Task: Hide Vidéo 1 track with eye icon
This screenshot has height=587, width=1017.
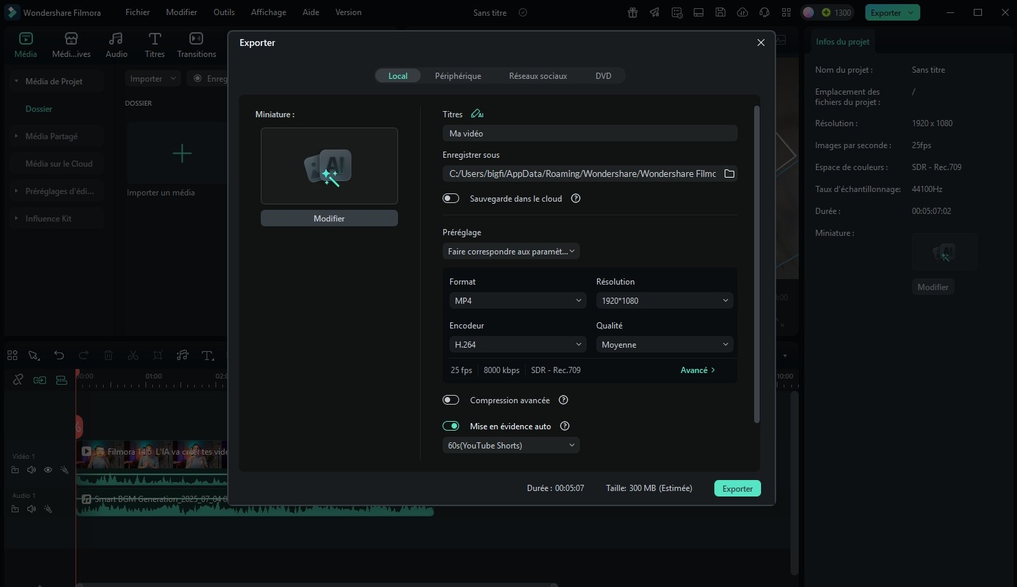Action: click(48, 470)
